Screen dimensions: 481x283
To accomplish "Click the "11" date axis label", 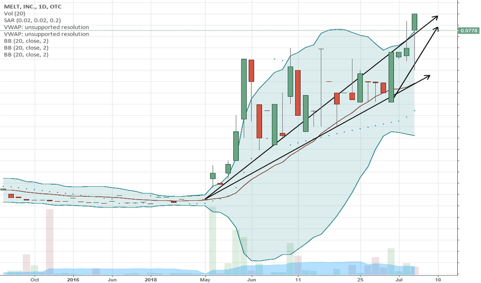I will 298,279.
